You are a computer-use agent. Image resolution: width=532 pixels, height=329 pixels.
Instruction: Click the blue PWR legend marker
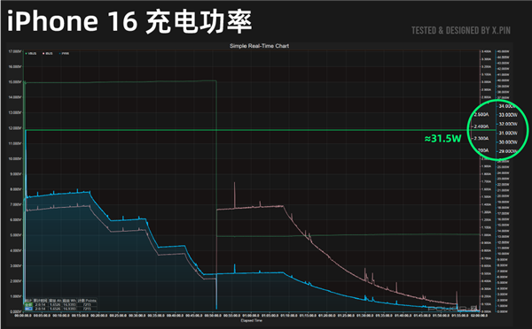[x=59, y=53]
